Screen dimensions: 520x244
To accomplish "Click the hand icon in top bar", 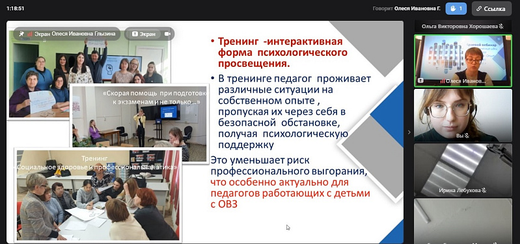I will tap(452, 8).
